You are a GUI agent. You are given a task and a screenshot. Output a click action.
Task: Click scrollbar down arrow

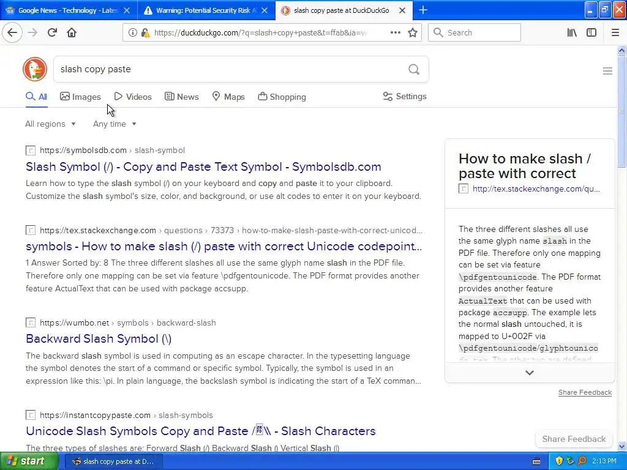622,446
